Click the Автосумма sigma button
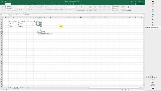The height and width of the screenshot is (91, 161). (115, 6)
